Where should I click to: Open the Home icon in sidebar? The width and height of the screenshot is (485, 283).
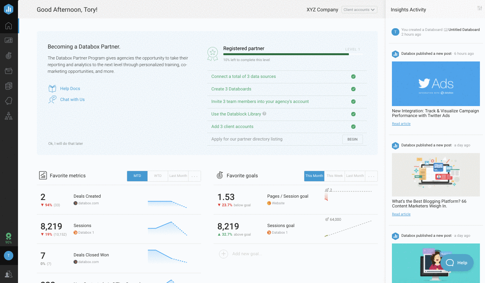(9, 26)
